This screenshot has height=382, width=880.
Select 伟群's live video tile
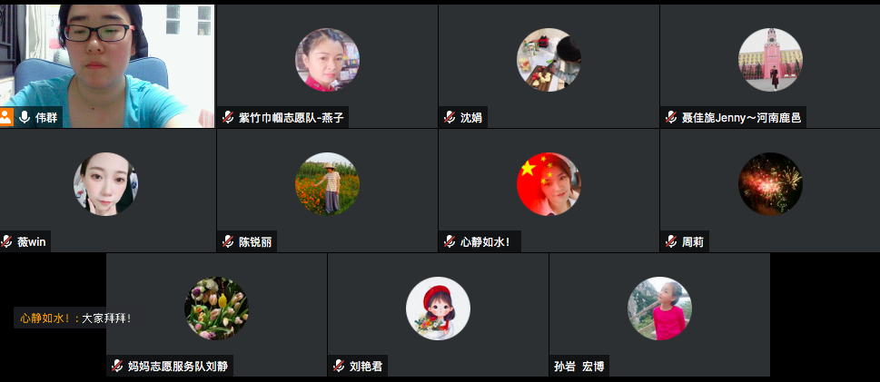tap(107, 66)
